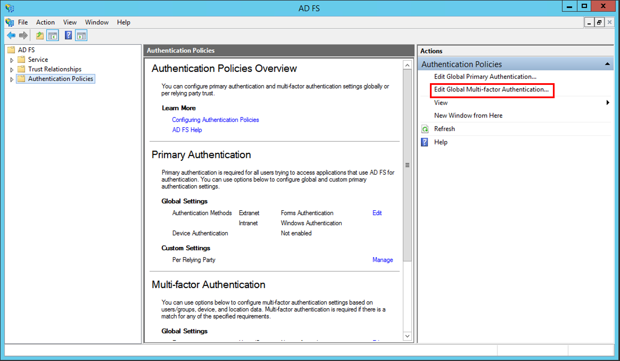The width and height of the screenshot is (620, 361).
Task: Click the Service folder icon
Action: pyautogui.click(x=21, y=60)
